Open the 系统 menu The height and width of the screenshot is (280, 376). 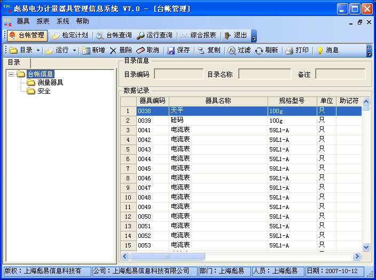coord(63,21)
